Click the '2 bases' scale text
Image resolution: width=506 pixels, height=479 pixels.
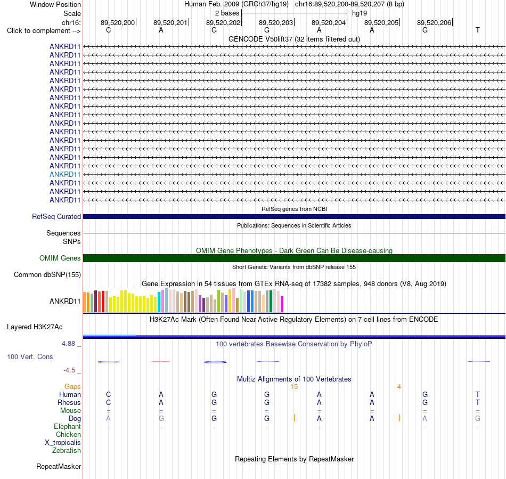click(227, 13)
